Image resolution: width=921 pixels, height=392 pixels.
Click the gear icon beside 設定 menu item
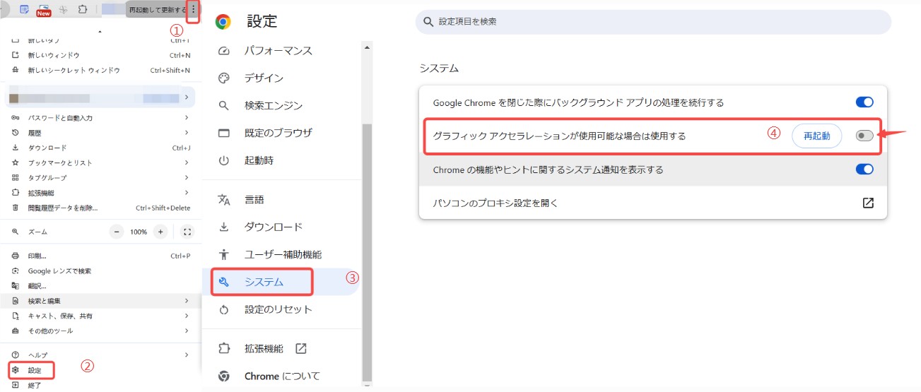point(16,370)
